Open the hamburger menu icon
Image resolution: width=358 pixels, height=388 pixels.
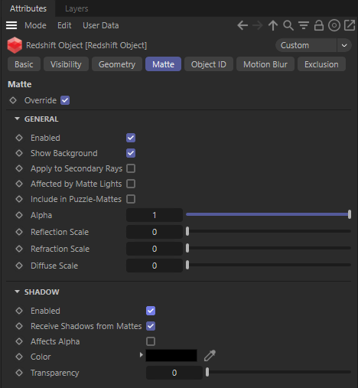pos(11,25)
